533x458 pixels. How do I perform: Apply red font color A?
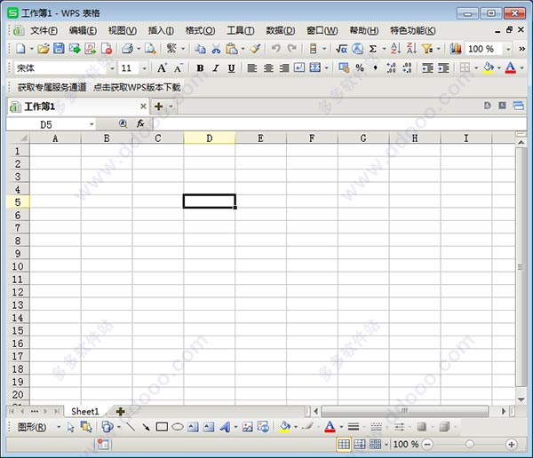[511, 67]
